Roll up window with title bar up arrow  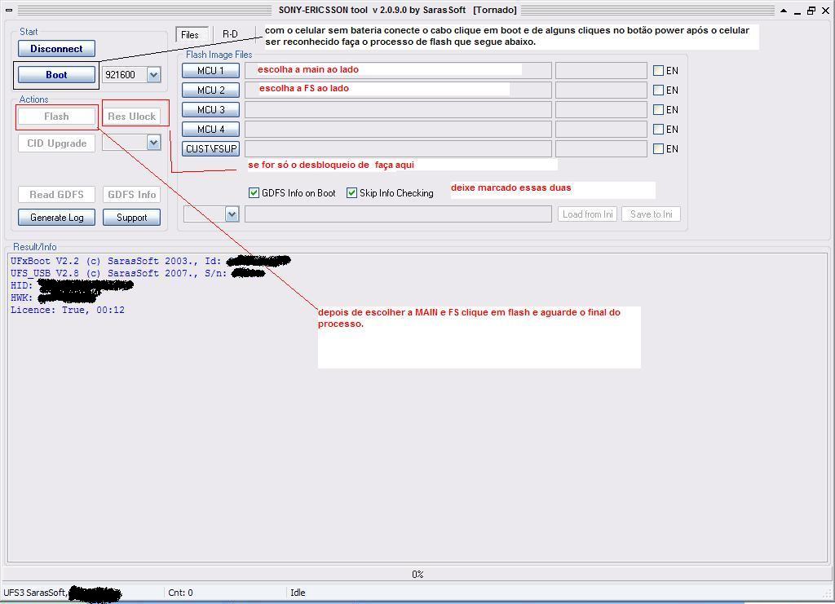(784, 10)
